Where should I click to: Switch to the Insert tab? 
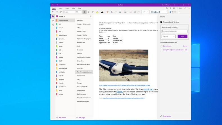tap(60, 8)
